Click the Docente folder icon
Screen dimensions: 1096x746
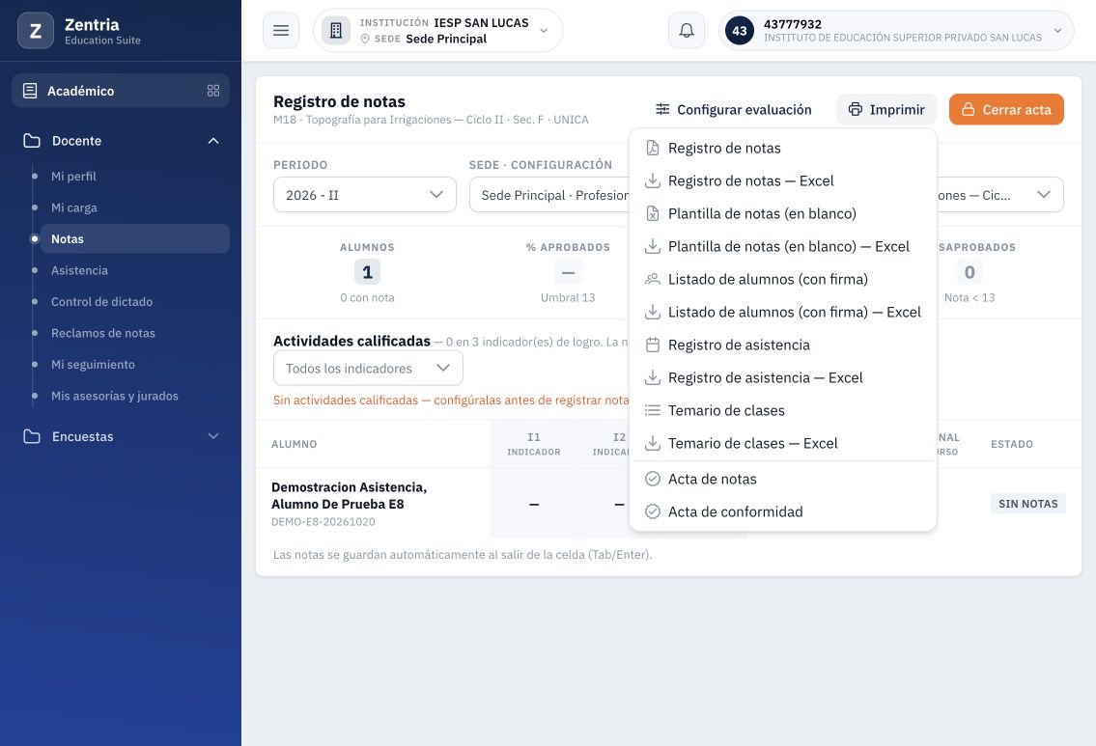coord(32,140)
